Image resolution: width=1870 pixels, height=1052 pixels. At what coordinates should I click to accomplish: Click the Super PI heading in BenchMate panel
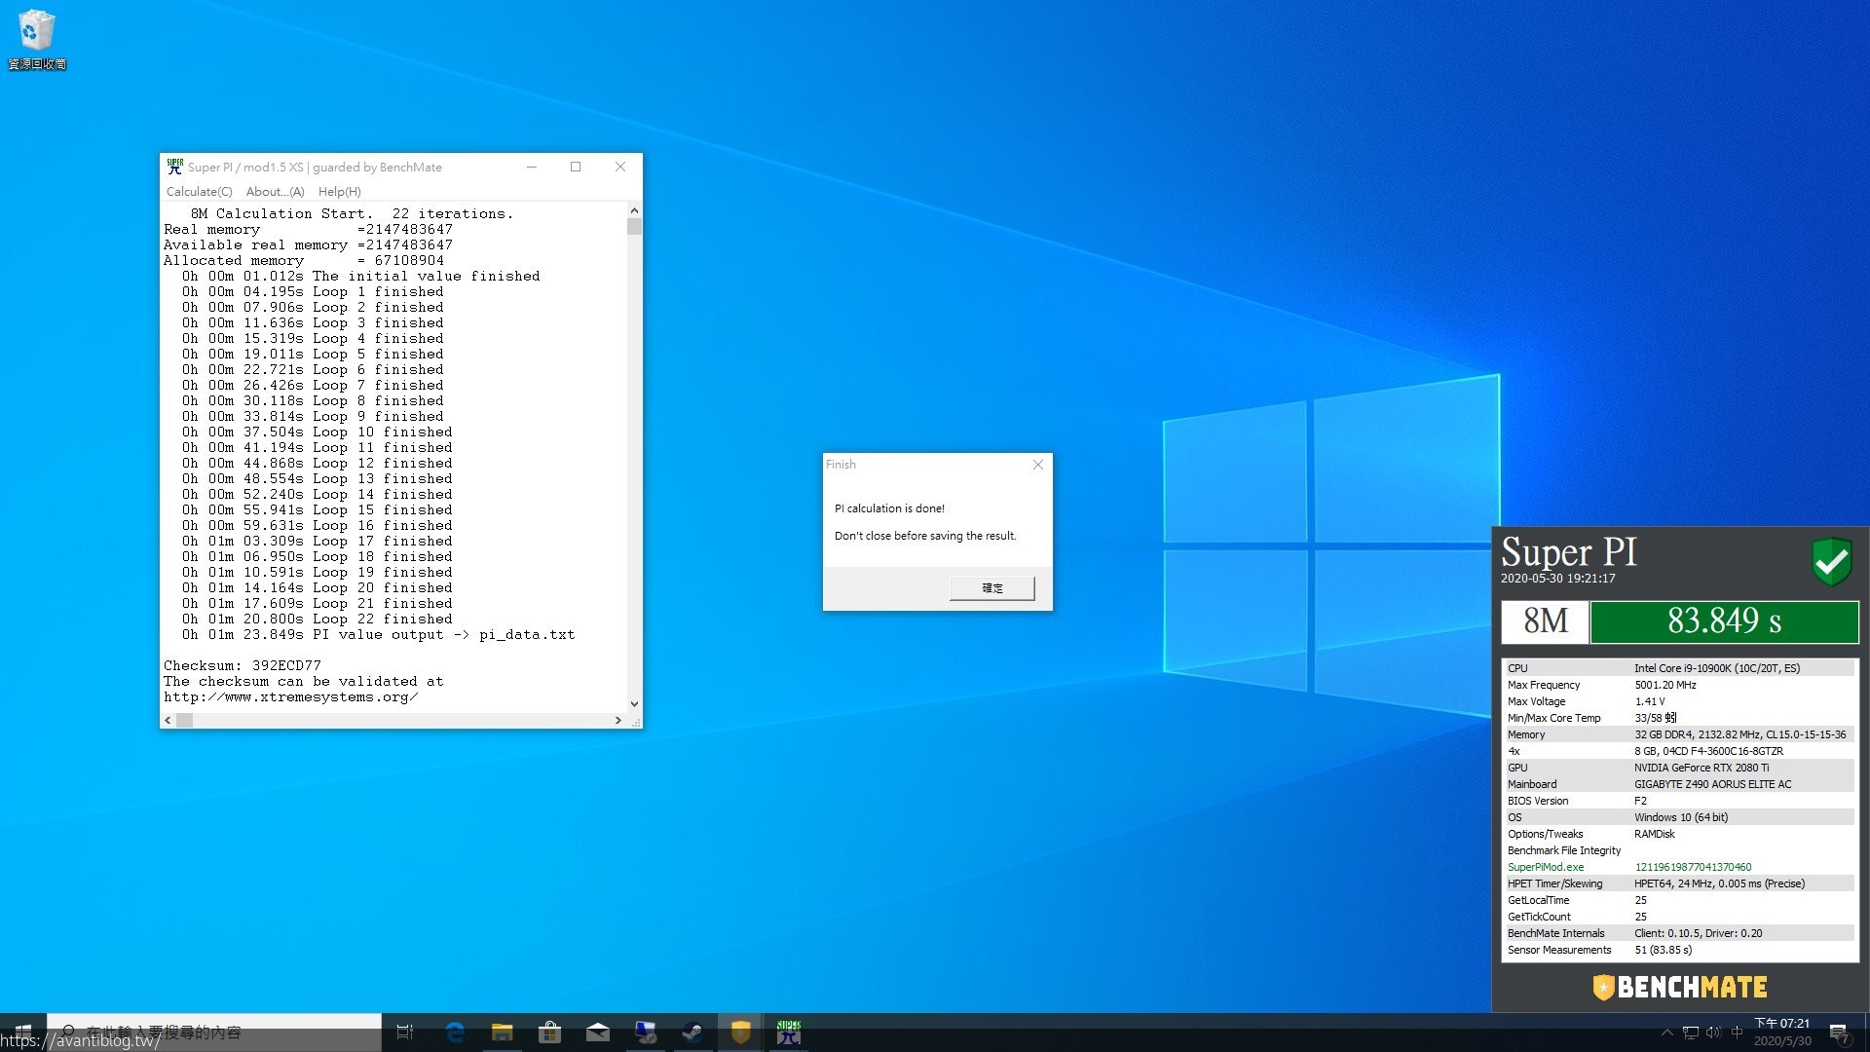coord(1569,552)
